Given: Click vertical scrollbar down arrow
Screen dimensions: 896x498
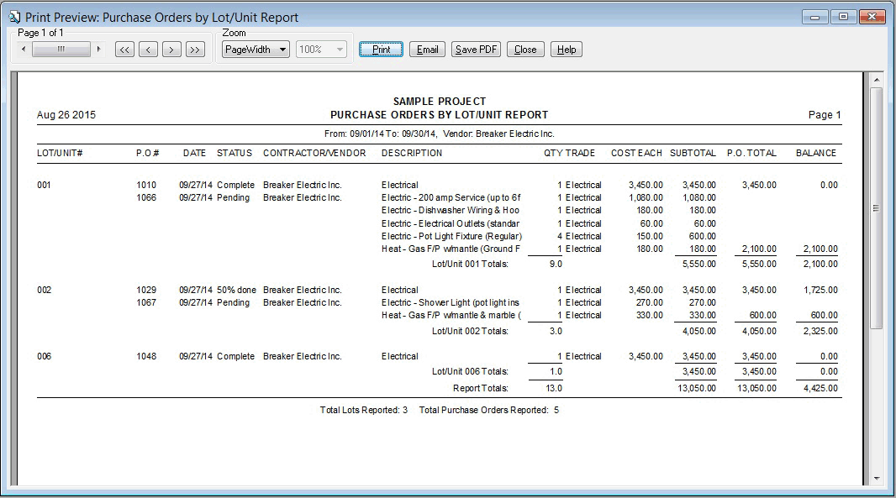Looking at the screenshot, I should point(877,479).
